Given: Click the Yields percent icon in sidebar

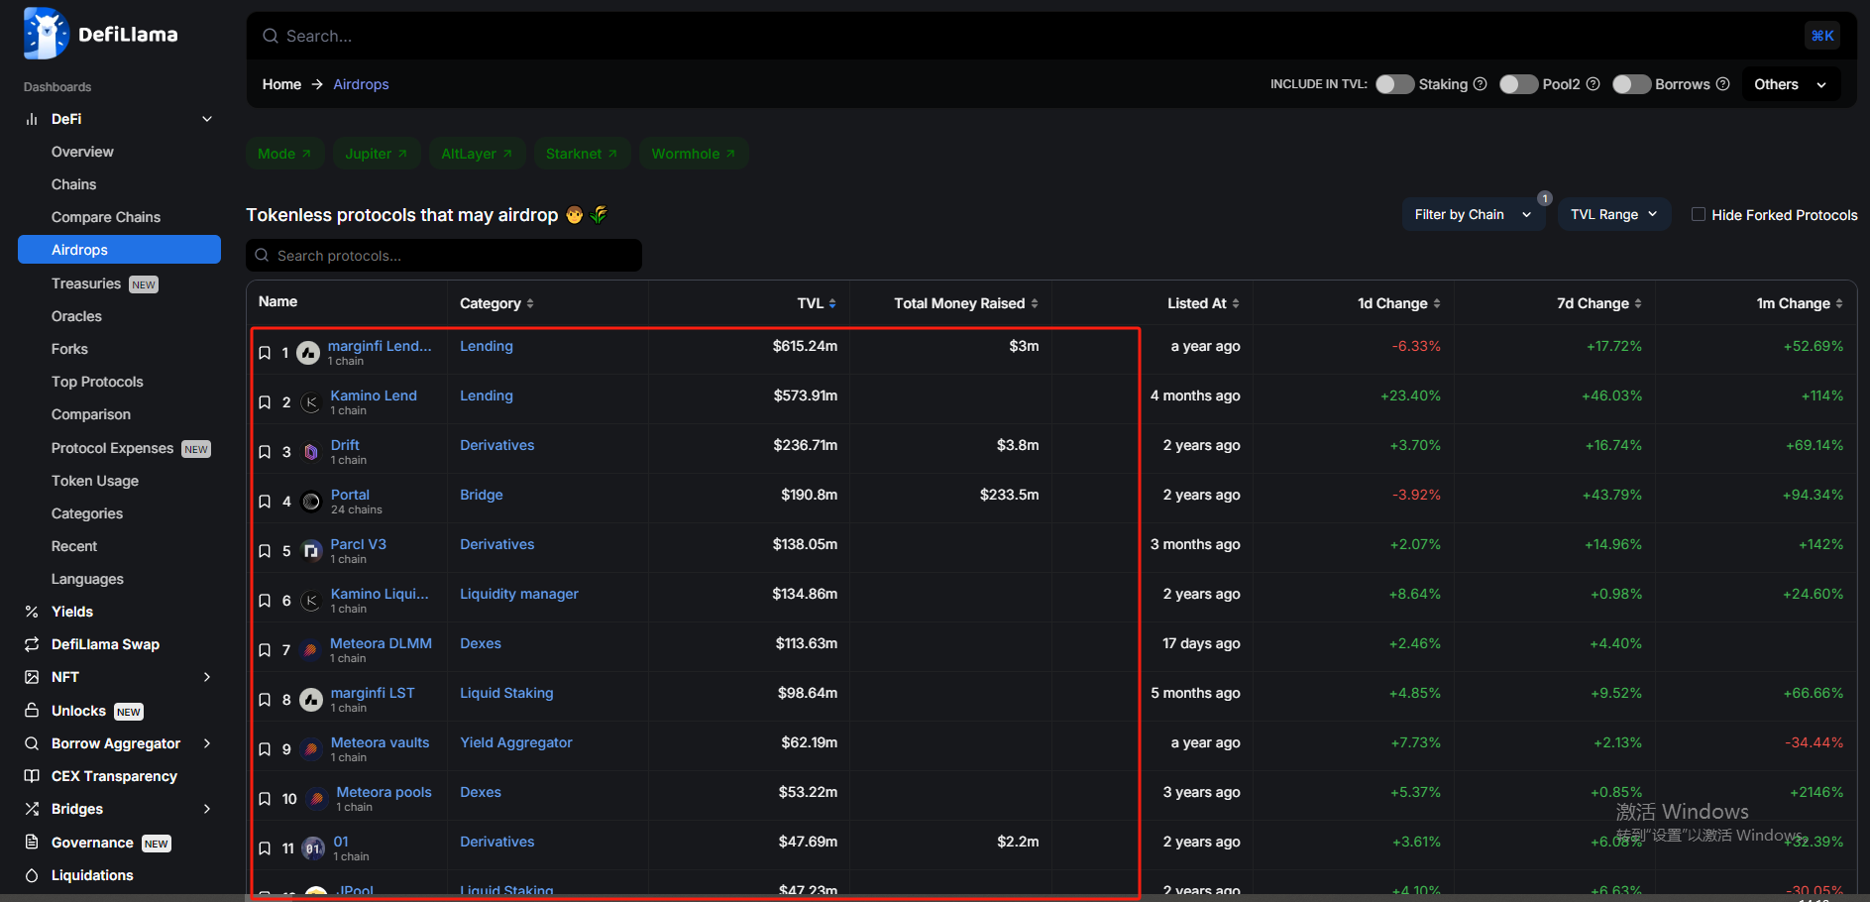Looking at the screenshot, I should pos(32,612).
